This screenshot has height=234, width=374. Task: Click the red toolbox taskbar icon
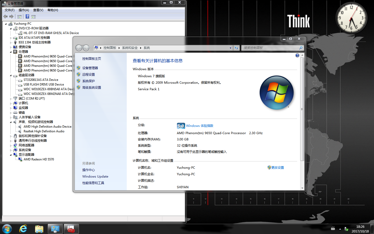click(71, 229)
